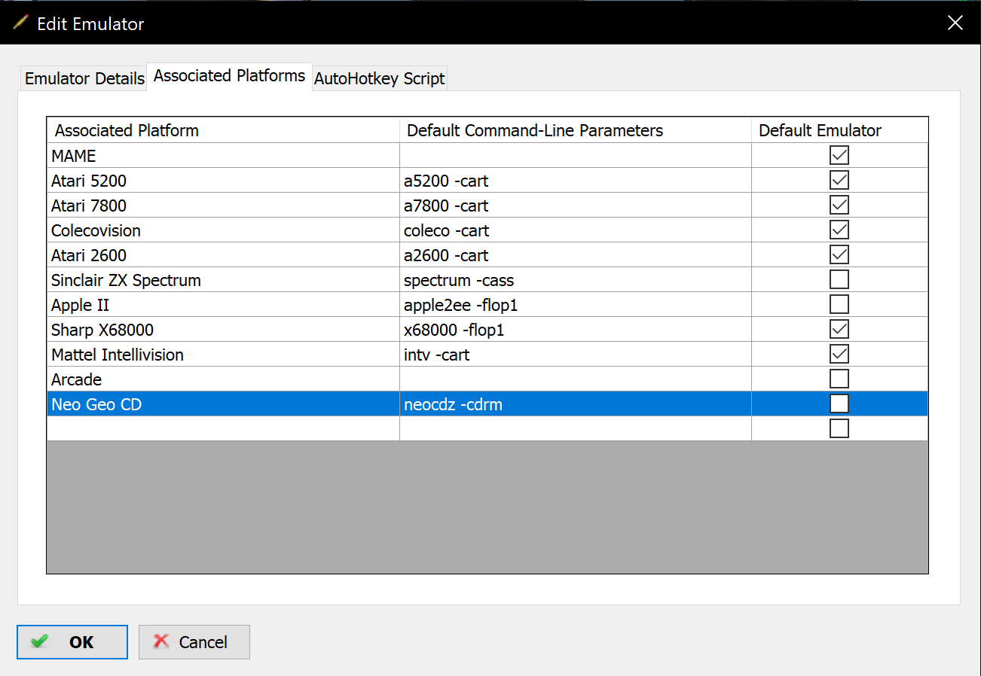Click the Default Emulator column header
The height and width of the screenshot is (676, 981).
coord(840,130)
